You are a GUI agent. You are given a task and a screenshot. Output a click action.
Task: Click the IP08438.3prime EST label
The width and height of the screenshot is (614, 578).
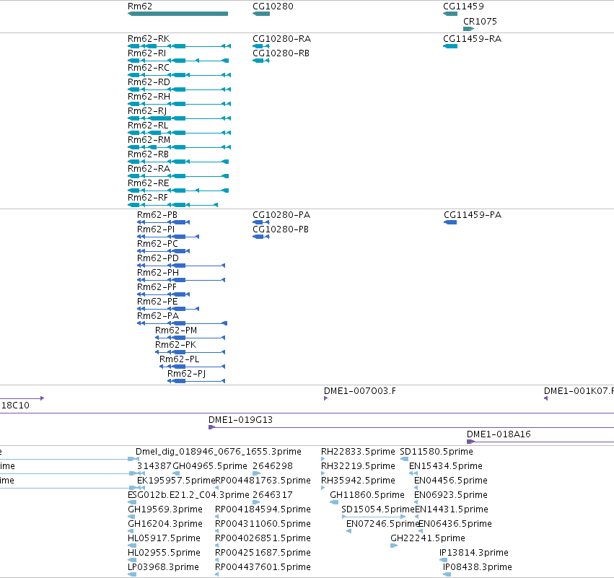tap(478, 567)
